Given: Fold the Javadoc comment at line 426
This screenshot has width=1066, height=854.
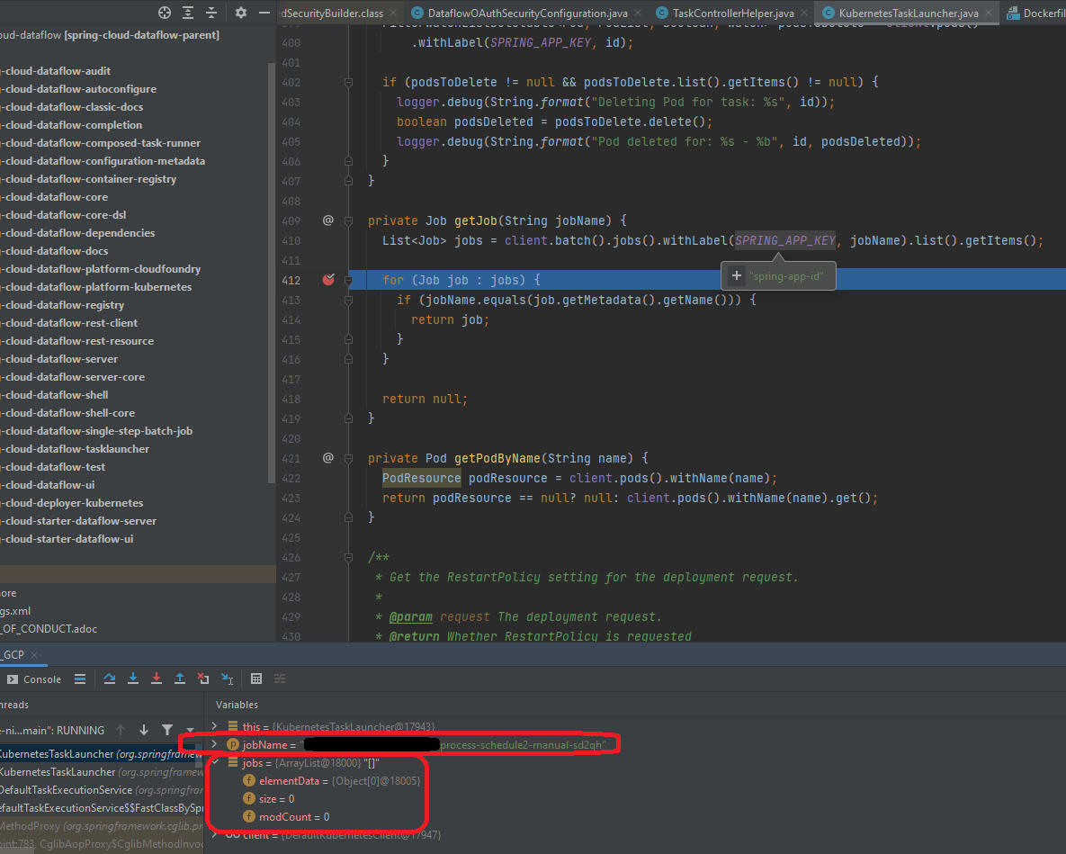Looking at the screenshot, I should (348, 558).
